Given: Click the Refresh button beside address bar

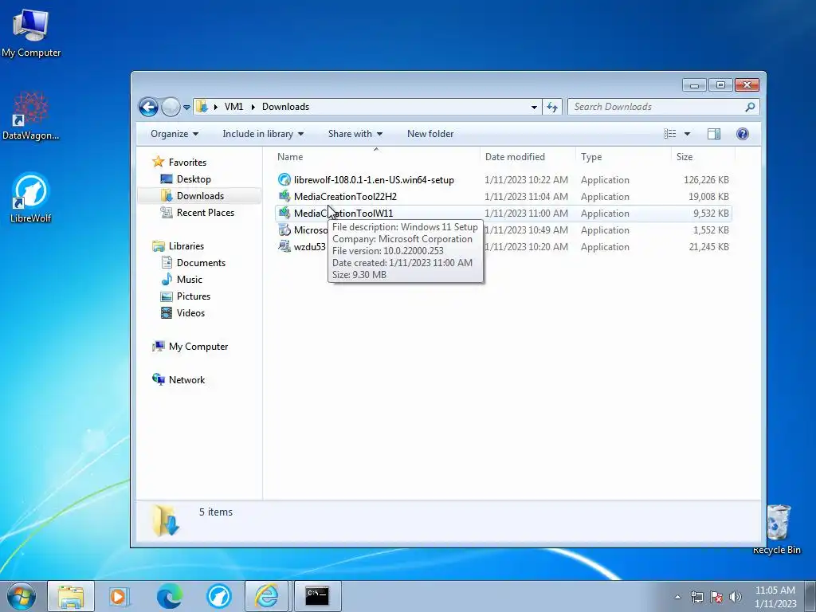Looking at the screenshot, I should pyautogui.click(x=552, y=108).
